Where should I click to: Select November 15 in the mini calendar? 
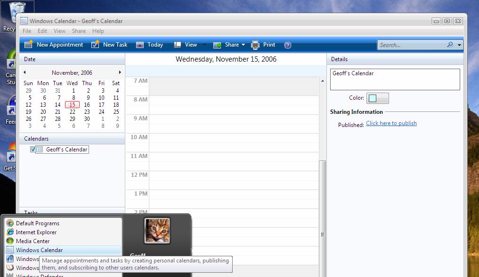pyautogui.click(x=73, y=104)
